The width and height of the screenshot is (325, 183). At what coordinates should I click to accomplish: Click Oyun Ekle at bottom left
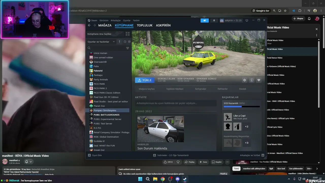tap(95, 155)
